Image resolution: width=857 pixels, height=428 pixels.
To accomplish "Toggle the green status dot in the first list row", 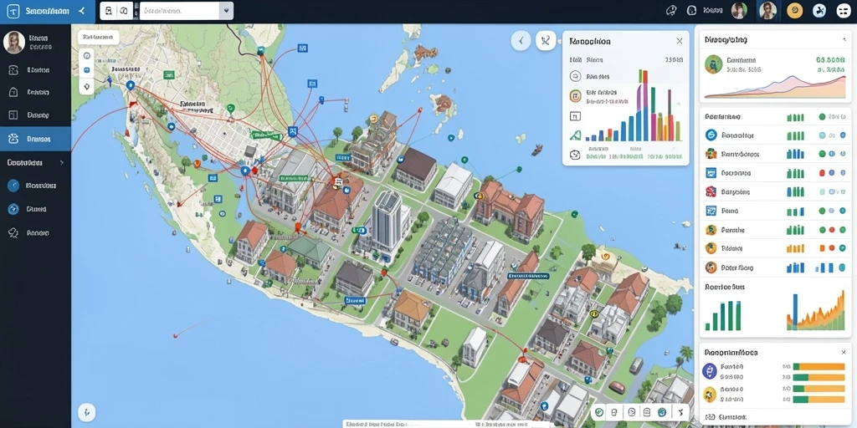I will 822,117.
